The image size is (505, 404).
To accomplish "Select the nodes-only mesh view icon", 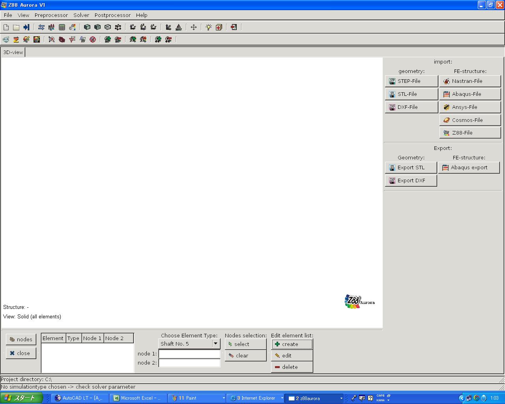I will 118,27.
